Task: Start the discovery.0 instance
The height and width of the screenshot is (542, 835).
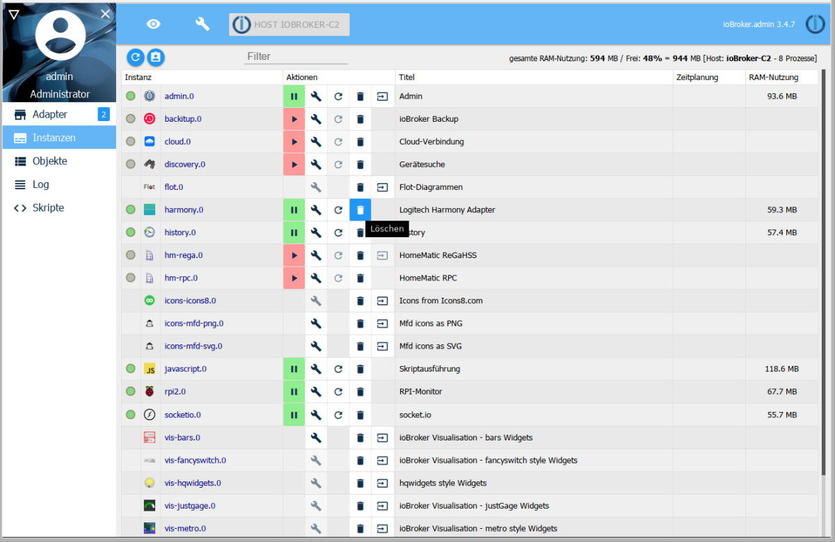Action: click(x=294, y=164)
